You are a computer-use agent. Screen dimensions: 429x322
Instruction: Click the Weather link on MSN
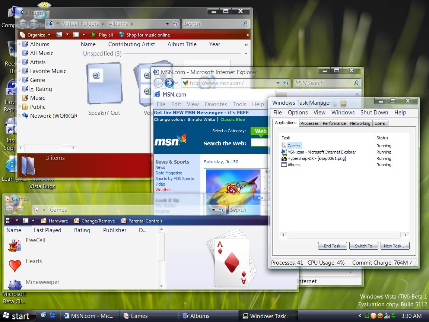163,190
